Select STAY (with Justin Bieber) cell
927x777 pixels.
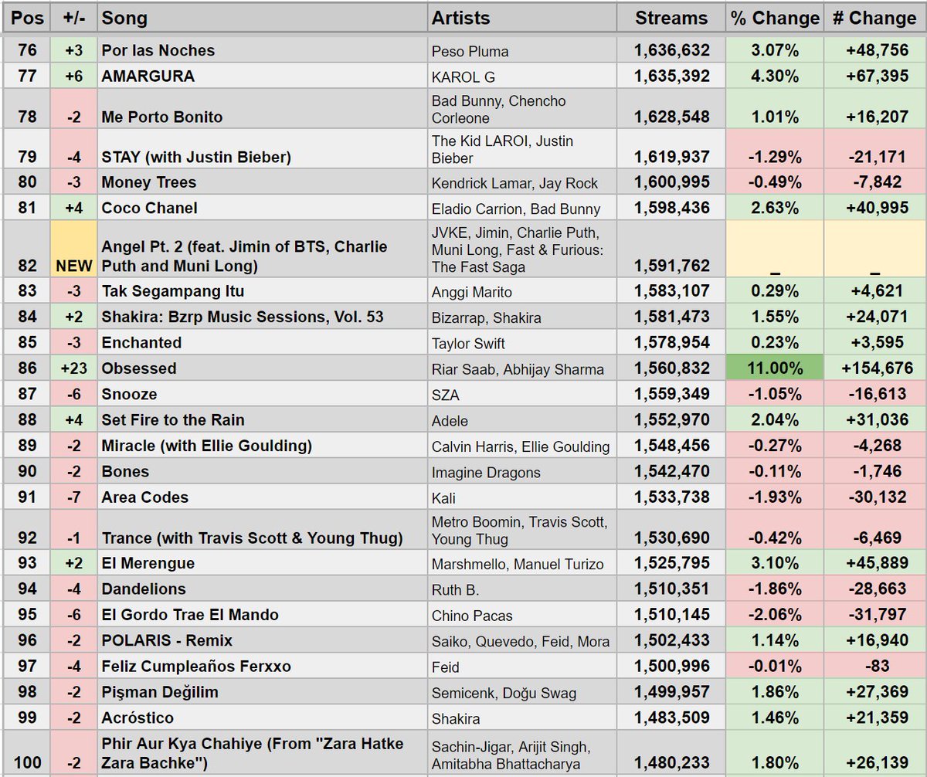click(263, 149)
